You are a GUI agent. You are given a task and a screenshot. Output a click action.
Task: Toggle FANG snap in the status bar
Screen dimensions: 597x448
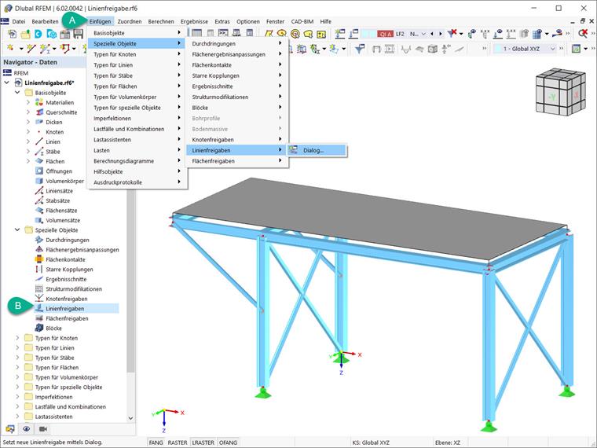pyautogui.click(x=156, y=442)
